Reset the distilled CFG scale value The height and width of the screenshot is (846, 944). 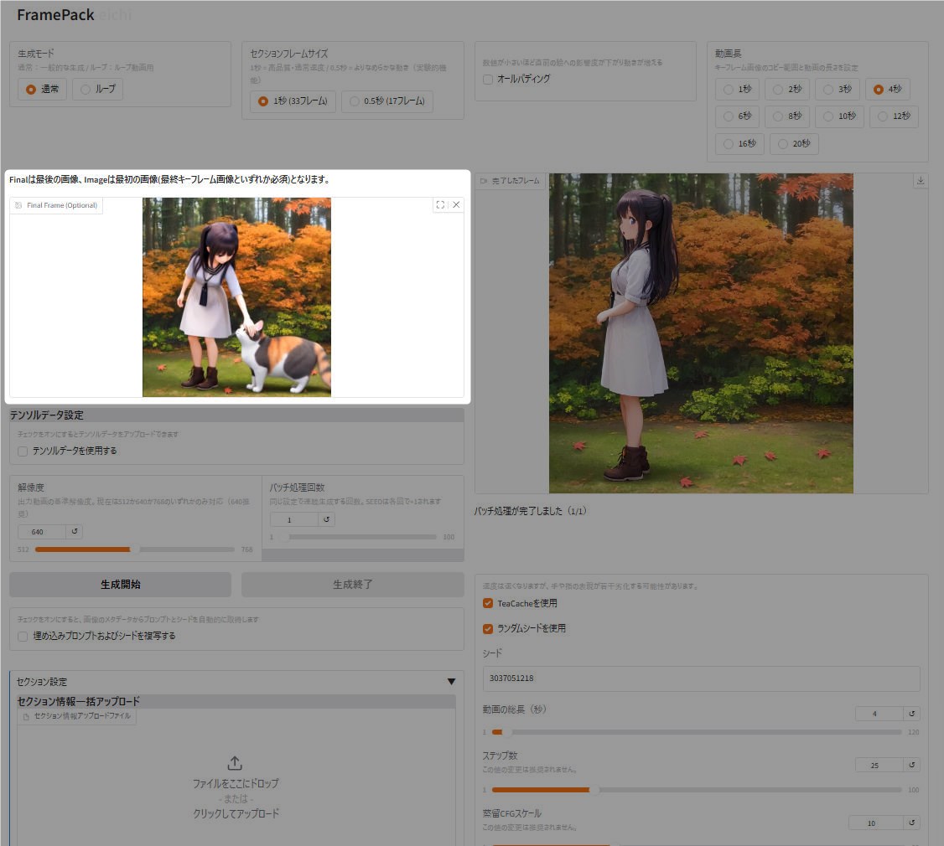pos(912,823)
